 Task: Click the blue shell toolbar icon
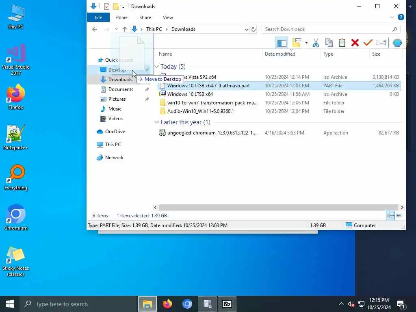pyautogui.click(x=397, y=43)
